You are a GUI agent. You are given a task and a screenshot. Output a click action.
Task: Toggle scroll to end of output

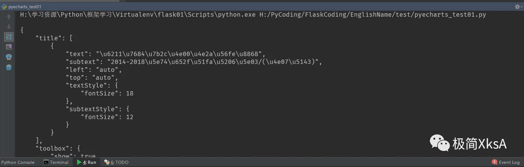coord(9,47)
